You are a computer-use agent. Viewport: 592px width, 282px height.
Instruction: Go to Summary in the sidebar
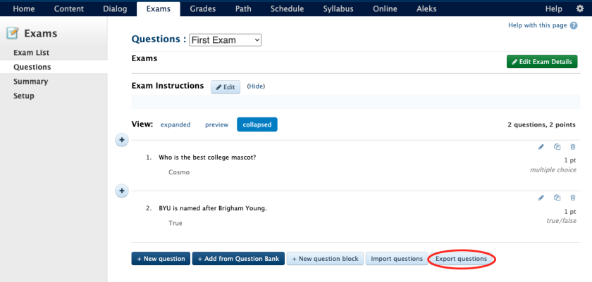30,82
